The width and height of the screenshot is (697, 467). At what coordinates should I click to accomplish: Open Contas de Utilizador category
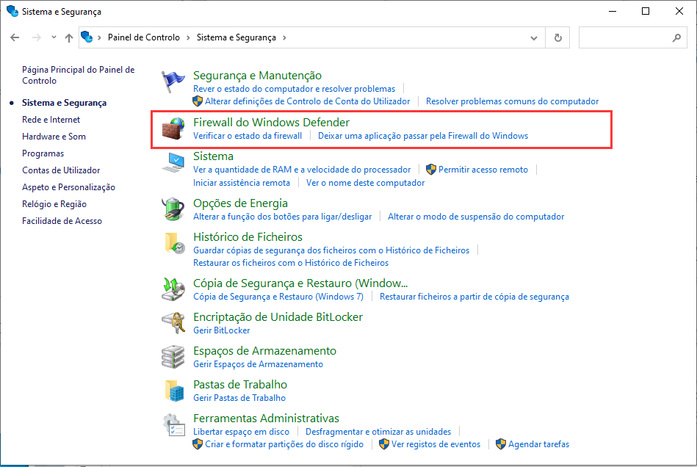click(x=61, y=170)
